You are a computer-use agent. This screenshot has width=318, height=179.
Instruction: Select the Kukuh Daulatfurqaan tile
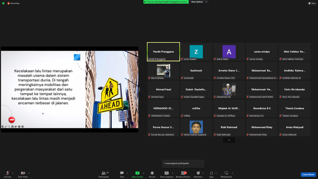point(196,89)
